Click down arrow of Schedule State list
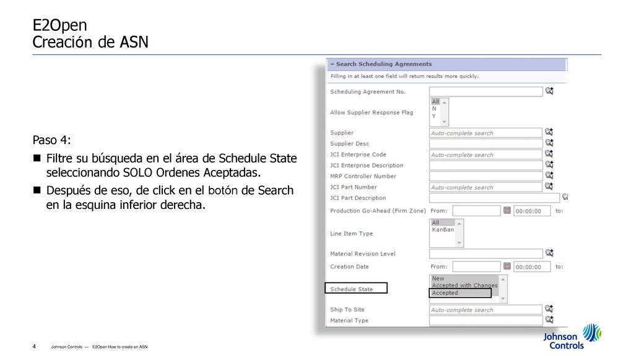Viewport: 634px width, 356px height. [x=503, y=299]
